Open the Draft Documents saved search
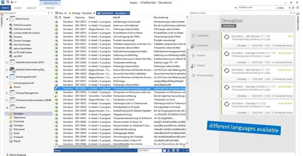 tap(22, 25)
